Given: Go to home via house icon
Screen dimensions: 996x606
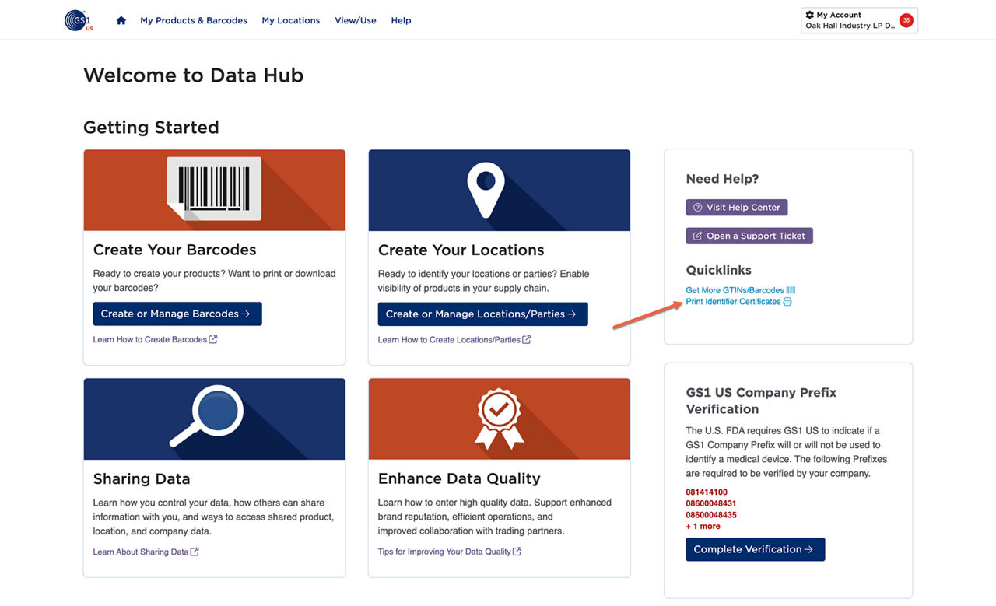Looking at the screenshot, I should [x=121, y=20].
